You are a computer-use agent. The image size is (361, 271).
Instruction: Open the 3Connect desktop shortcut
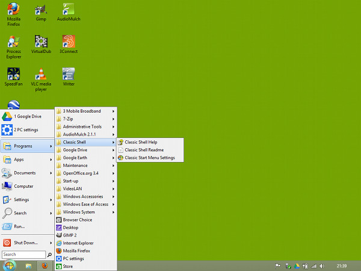tap(69, 45)
